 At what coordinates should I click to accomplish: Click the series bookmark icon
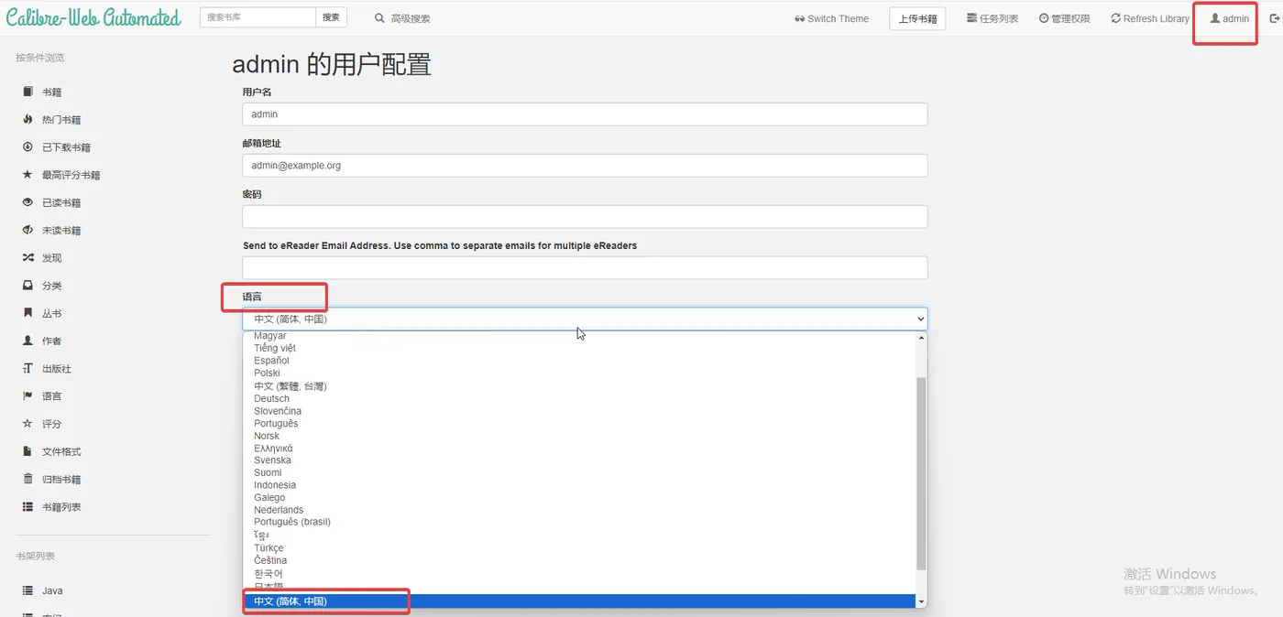27,313
